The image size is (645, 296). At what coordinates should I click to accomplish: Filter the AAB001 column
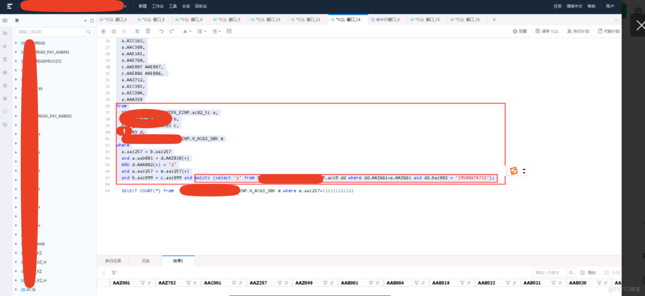click(372, 283)
